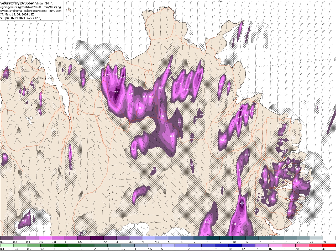
Task: Click the bright pink swatch between 0.5 and 0.8, upper legend
Action: click(45, 238)
